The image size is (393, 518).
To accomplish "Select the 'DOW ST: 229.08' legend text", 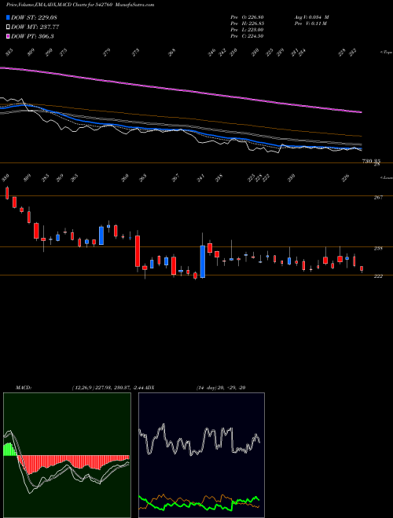I will 34,17.
